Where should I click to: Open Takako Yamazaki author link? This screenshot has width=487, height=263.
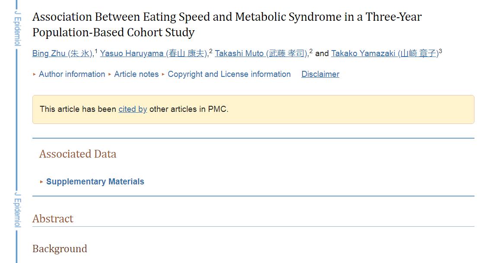tap(385, 54)
